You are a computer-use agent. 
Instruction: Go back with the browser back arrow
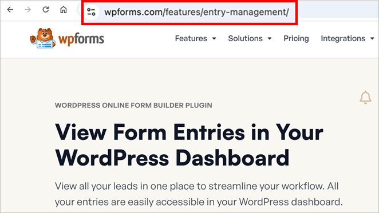10,10
